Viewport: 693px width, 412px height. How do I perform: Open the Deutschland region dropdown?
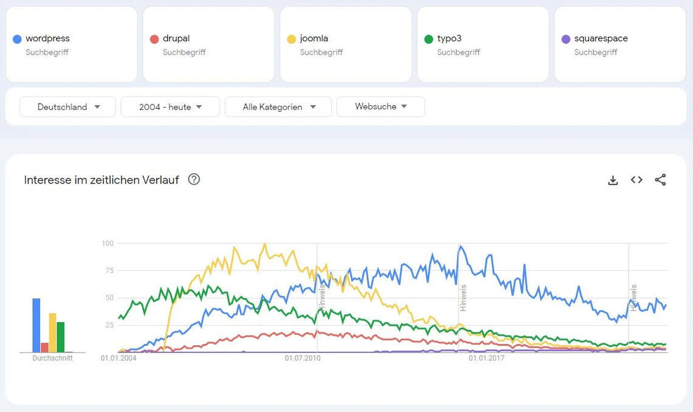click(67, 107)
